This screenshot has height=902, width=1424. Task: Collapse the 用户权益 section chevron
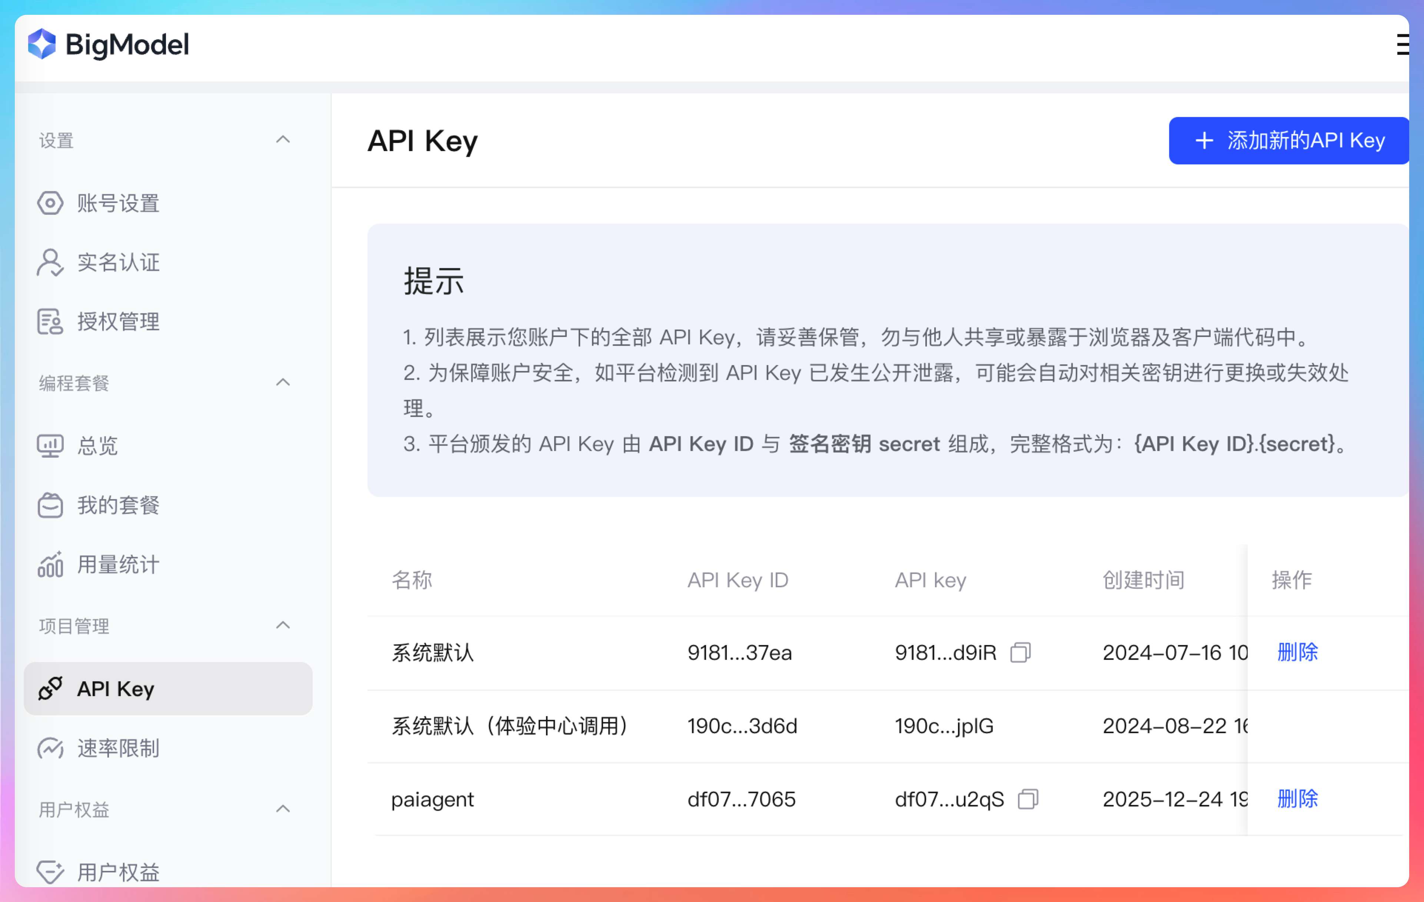coord(283,809)
